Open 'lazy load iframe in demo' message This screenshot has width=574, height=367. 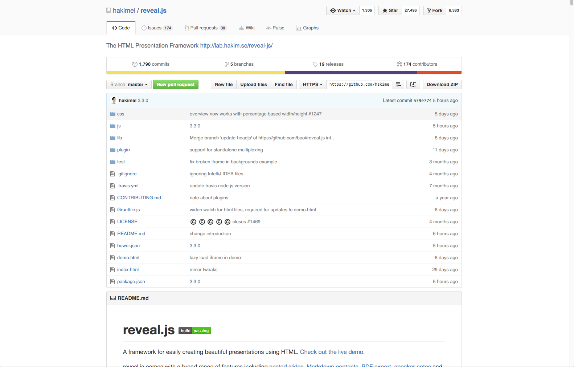[x=215, y=258]
